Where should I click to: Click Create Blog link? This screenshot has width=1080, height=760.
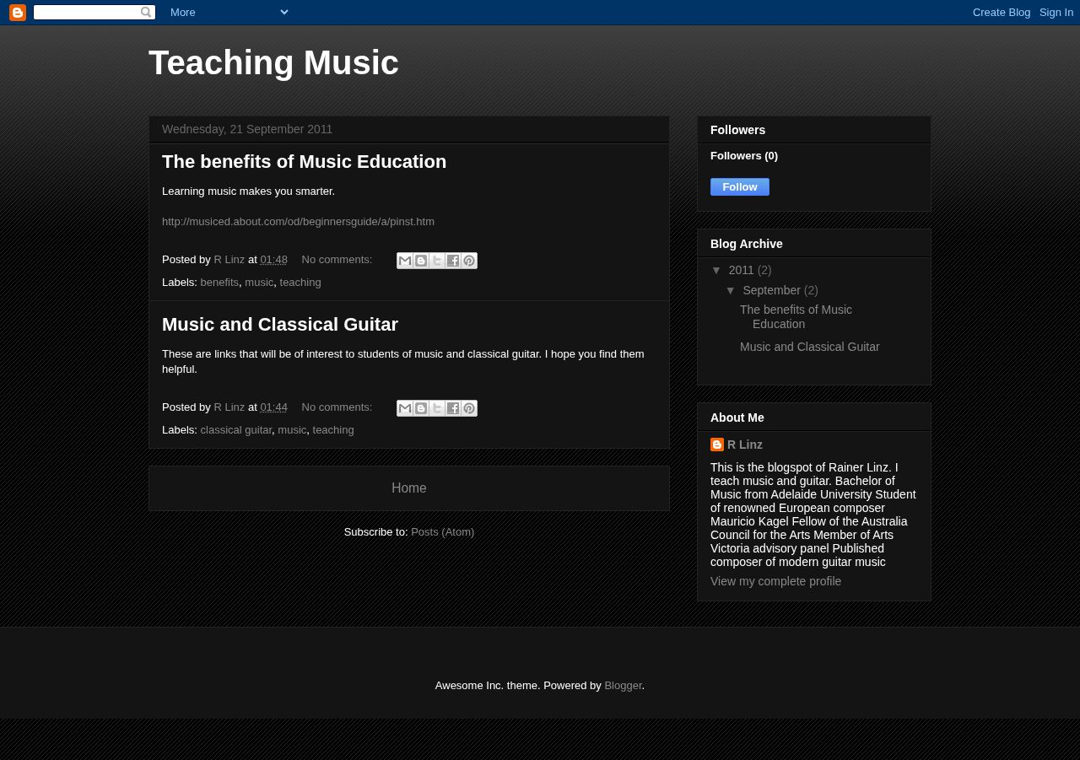[x=1002, y=12]
